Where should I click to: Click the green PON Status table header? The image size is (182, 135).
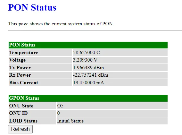pyautogui.click(x=88, y=45)
